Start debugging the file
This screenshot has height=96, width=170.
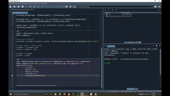[42, 7]
